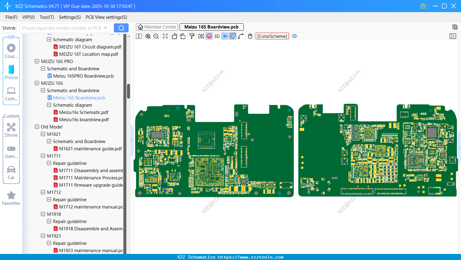Toggle the 3D view mode
Image resolution: width=461 pixels, height=260 pixels.
coord(217,36)
